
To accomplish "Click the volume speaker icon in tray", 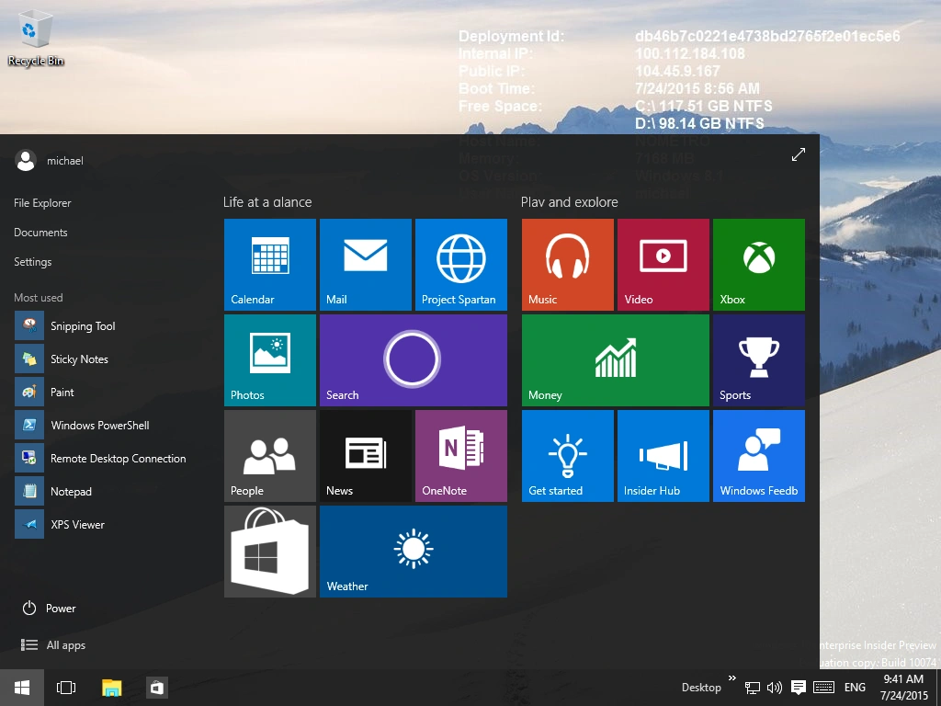I will pyautogui.click(x=774, y=688).
